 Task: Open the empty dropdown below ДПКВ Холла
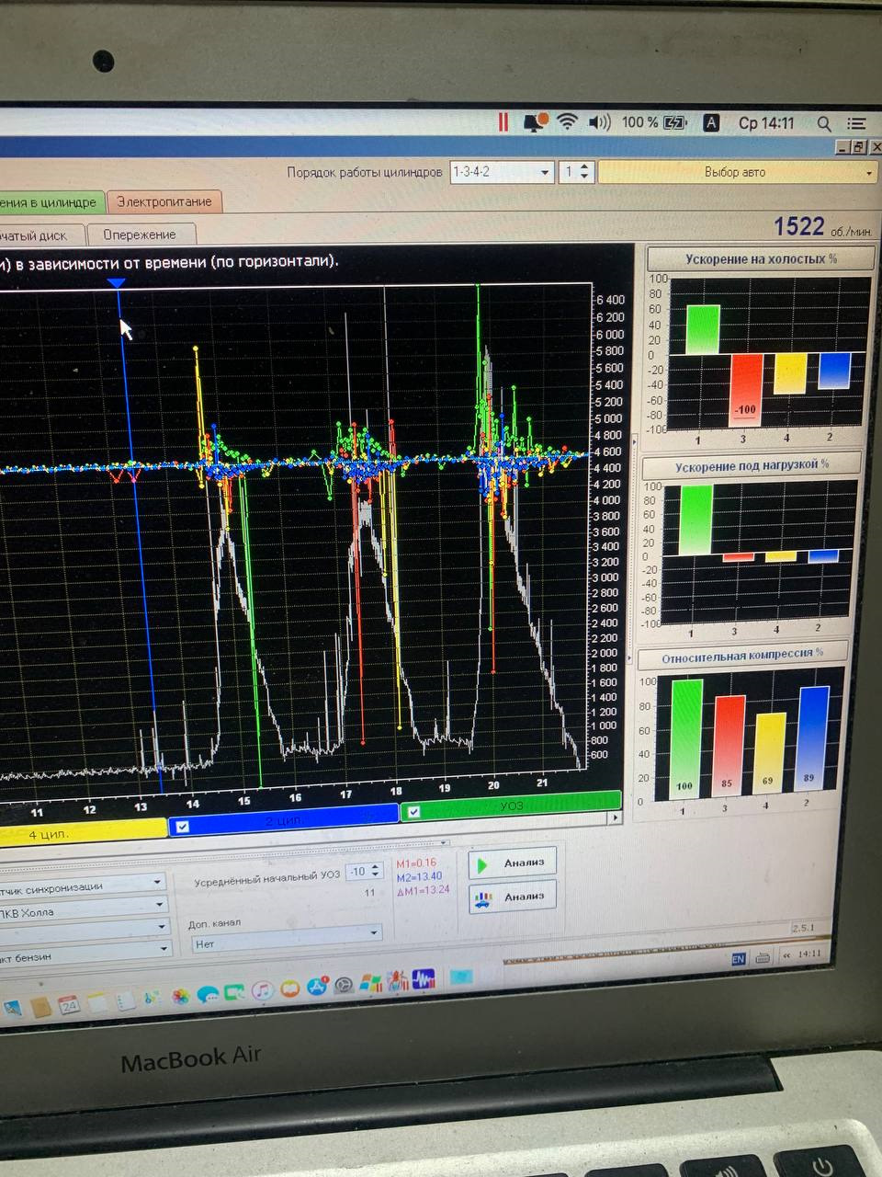click(x=85, y=931)
